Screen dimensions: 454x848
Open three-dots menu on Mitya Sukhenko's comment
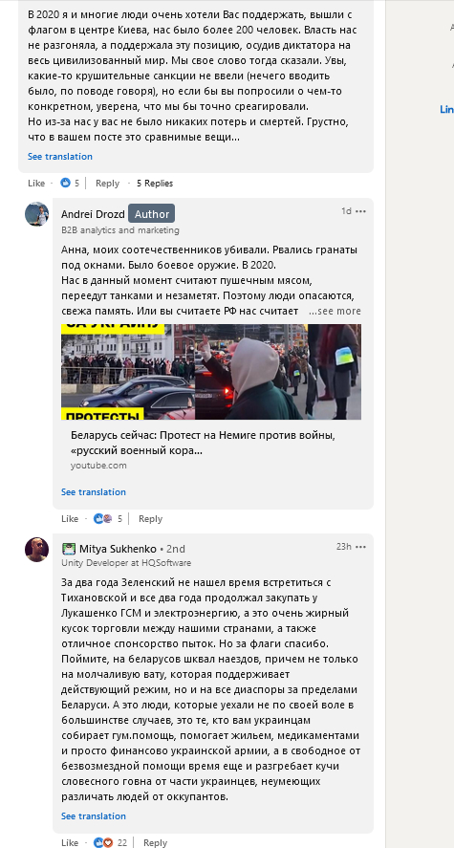(360, 547)
